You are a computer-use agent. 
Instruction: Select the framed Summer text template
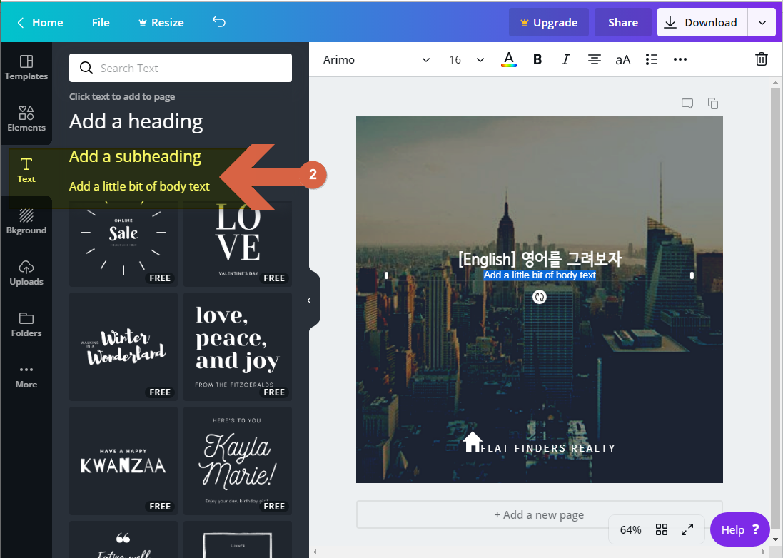click(238, 539)
